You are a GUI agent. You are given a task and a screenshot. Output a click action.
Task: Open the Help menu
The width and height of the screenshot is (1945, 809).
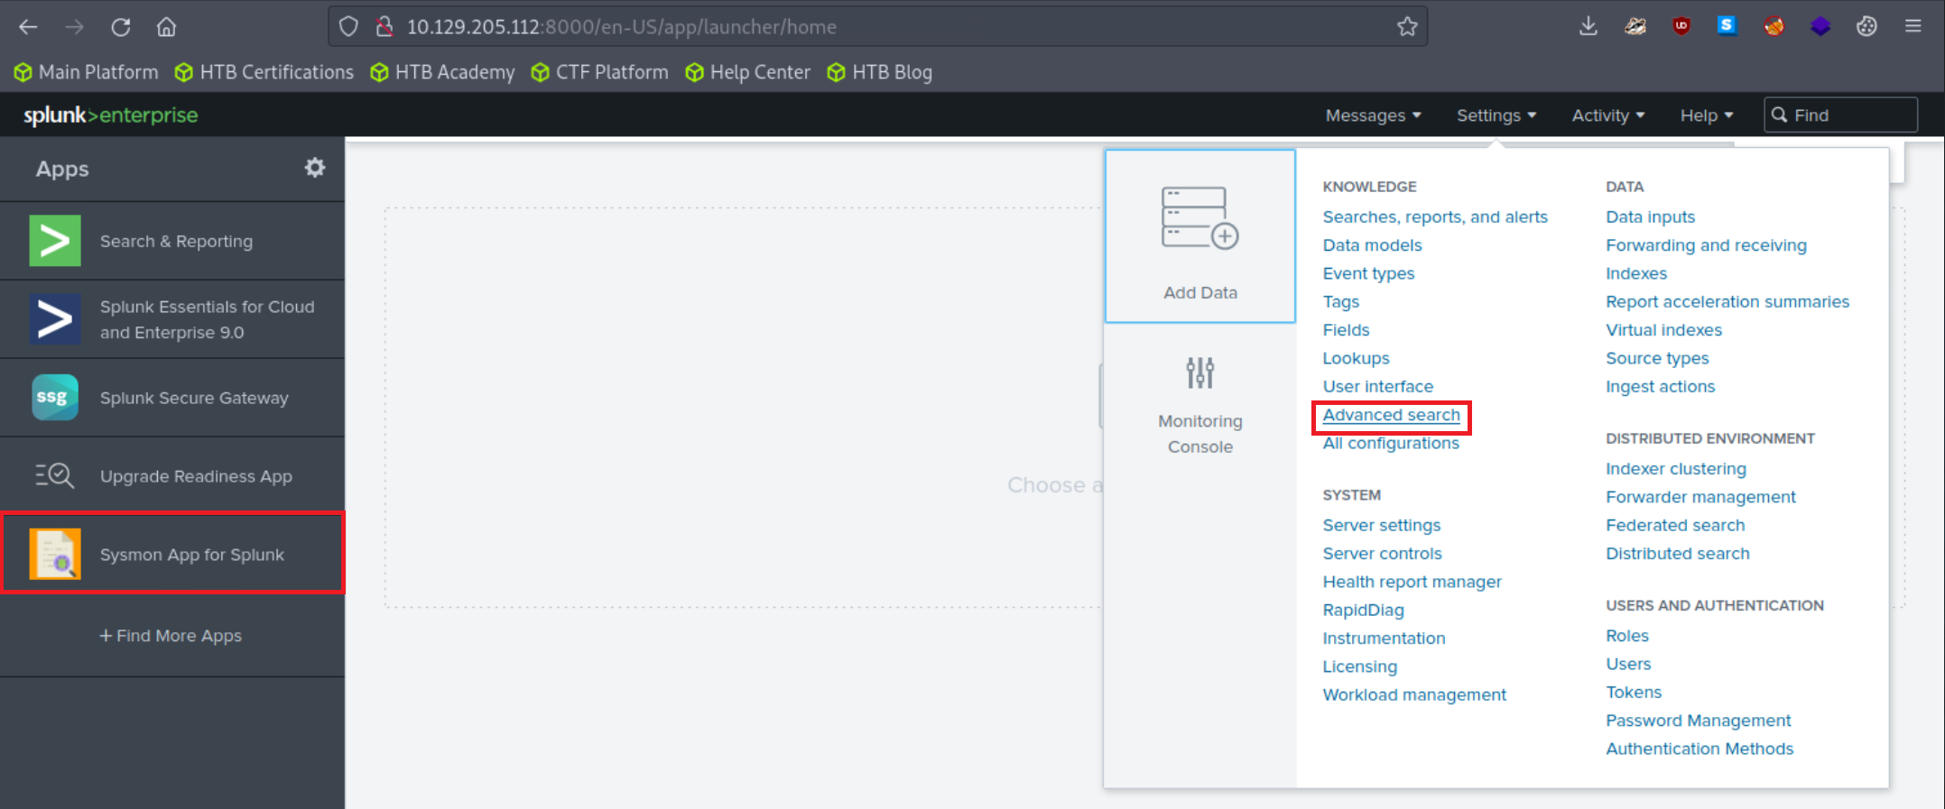(1706, 115)
